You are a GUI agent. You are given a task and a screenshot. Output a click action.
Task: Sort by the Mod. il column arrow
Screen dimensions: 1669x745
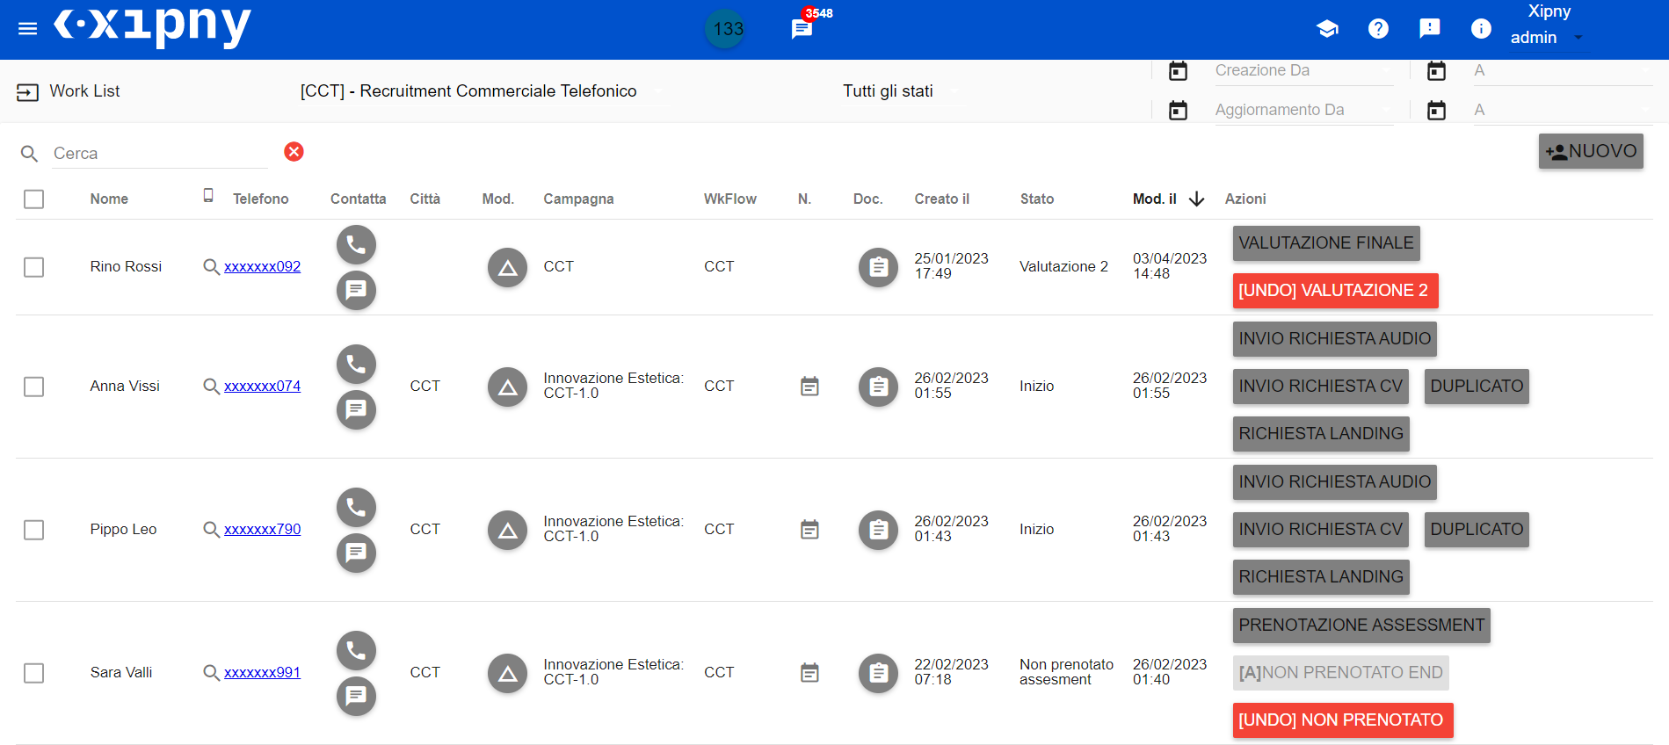[x=1196, y=199]
